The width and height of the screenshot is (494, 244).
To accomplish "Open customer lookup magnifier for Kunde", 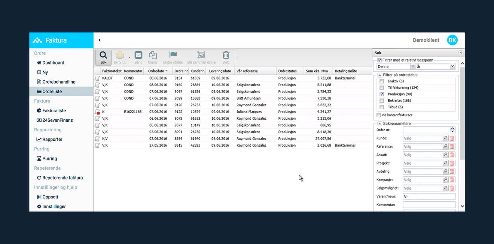I will coord(445,138).
